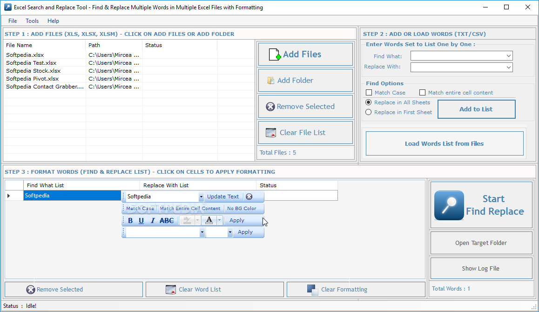Click the Add Folder icon
Screen dimensions: 539x312
(x=271, y=81)
